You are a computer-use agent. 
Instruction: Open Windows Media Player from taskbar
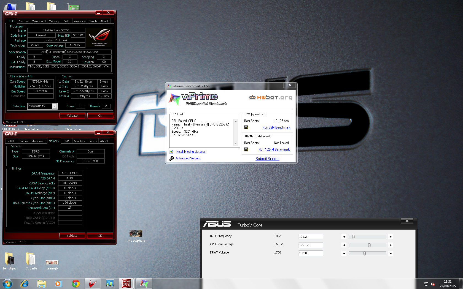click(58, 283)
